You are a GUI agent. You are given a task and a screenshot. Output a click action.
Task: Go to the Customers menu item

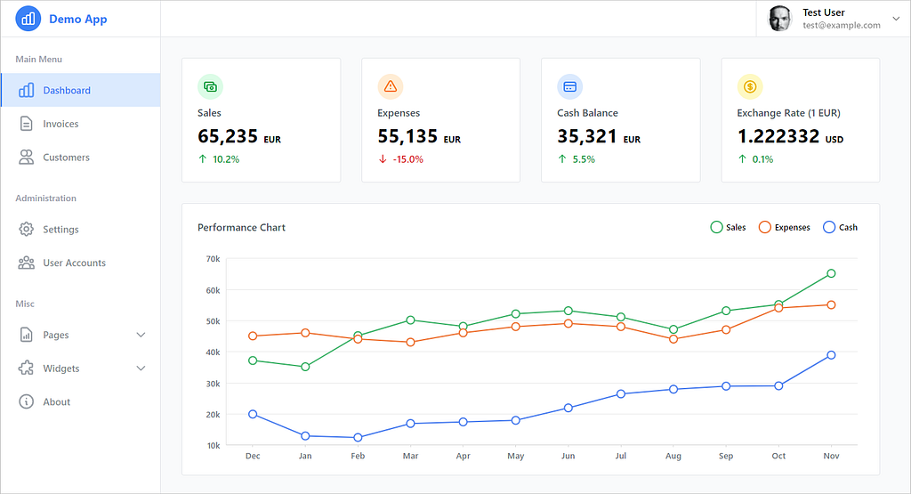(x=66, y=158)
